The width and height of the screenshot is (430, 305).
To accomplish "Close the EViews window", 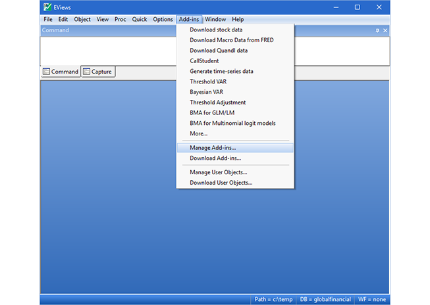I will [x=379, y=7].
